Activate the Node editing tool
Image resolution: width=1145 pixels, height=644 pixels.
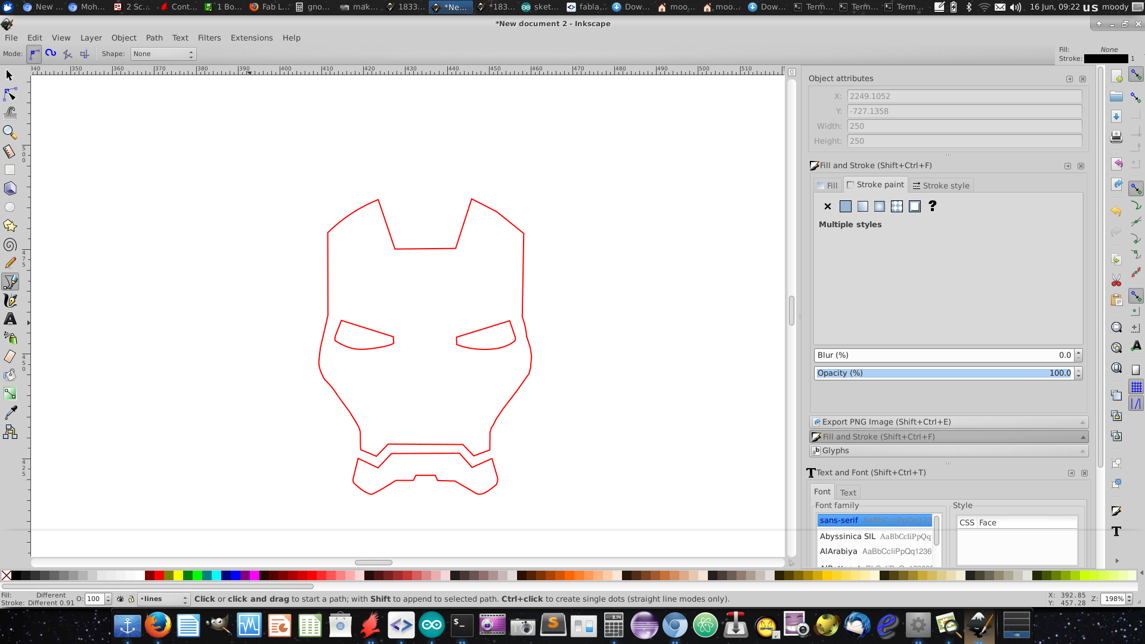click(x=10, y=94)
